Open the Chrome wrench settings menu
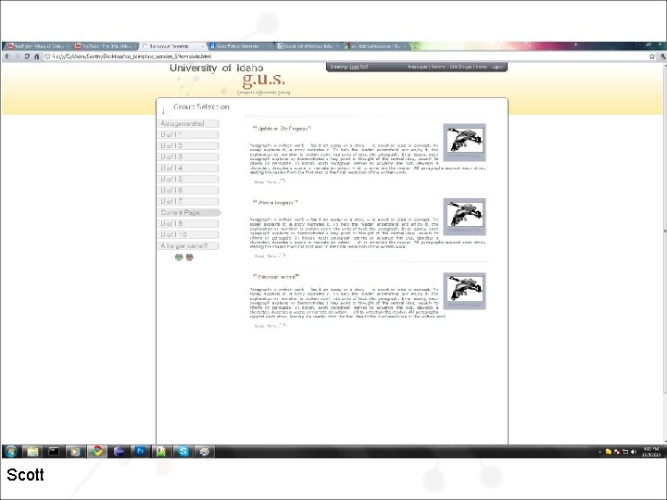667x500 pixels. (x=662, y=56)
